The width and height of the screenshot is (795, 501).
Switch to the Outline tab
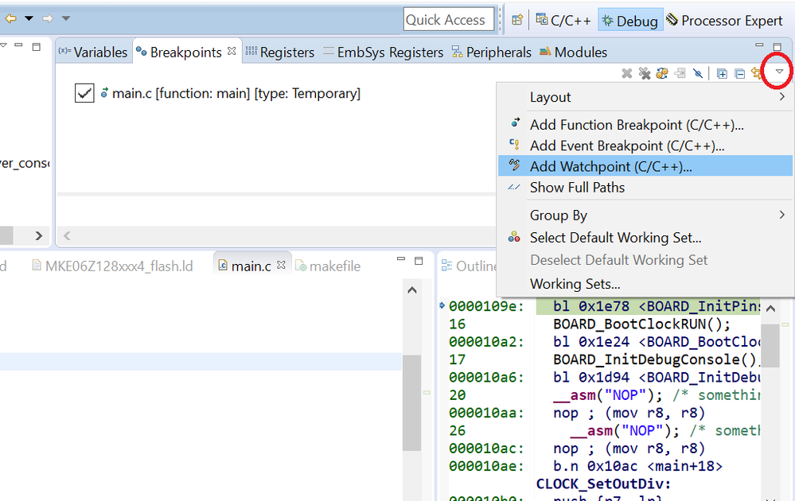469,266
